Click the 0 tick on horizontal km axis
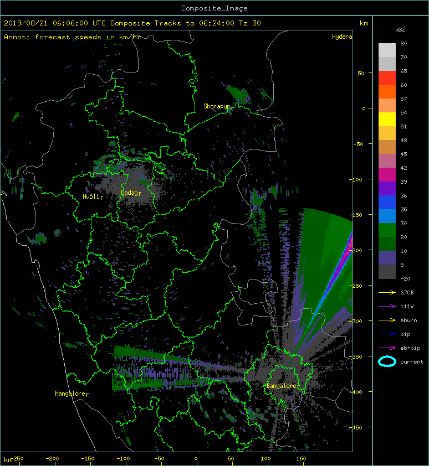This screenshot has width=429, height=466. (196, 459)
